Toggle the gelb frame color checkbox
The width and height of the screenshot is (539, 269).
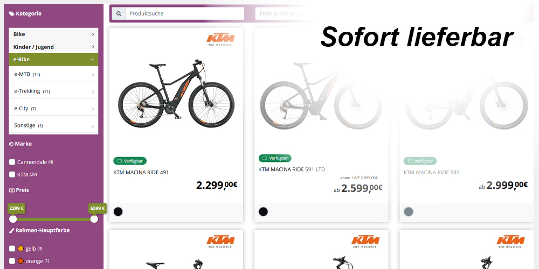pos(12,249)
